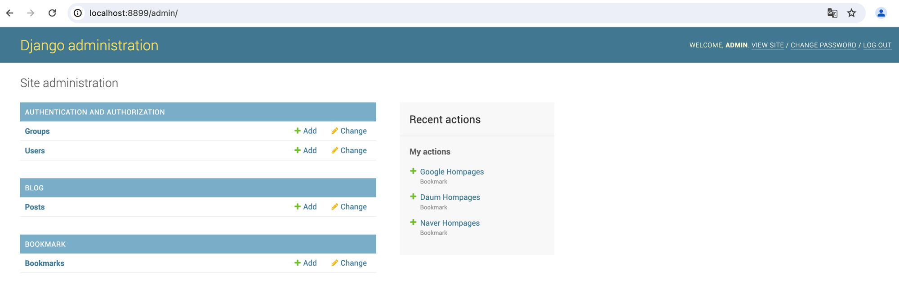Screen dimensions: 899x289
Task: Click the browser forward arrow icon
Action: tap(31, 13)
